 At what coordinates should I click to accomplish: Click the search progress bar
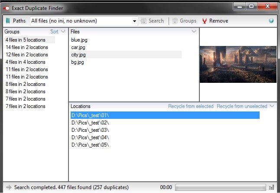point(221,187)
